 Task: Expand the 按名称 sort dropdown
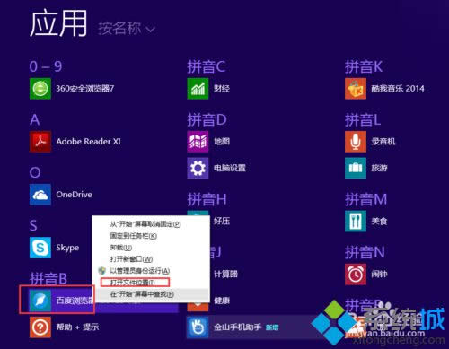[127, 29]
